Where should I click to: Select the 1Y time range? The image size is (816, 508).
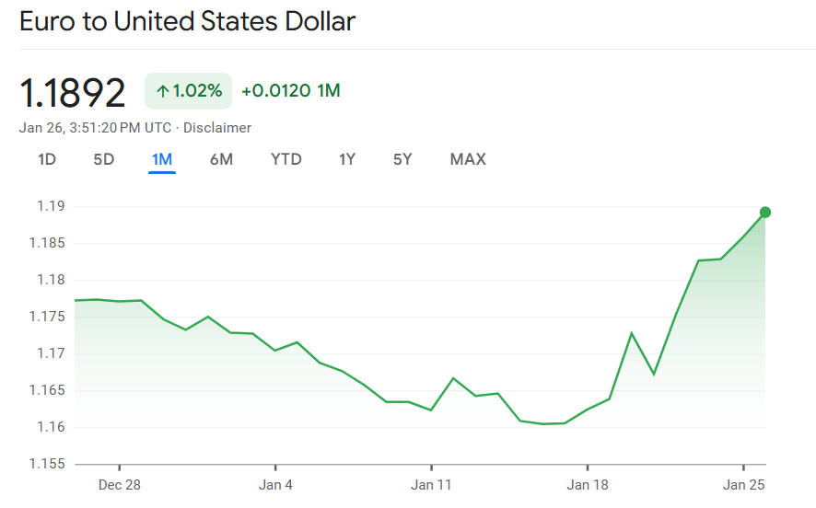point(347,159)
